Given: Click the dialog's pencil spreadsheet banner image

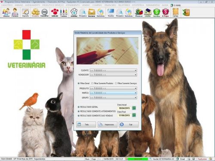Looking at the screenshot, I should pyautogui.click(x=107, y=51).
